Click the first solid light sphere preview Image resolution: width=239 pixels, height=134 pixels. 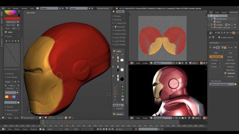tap(122, 60)
